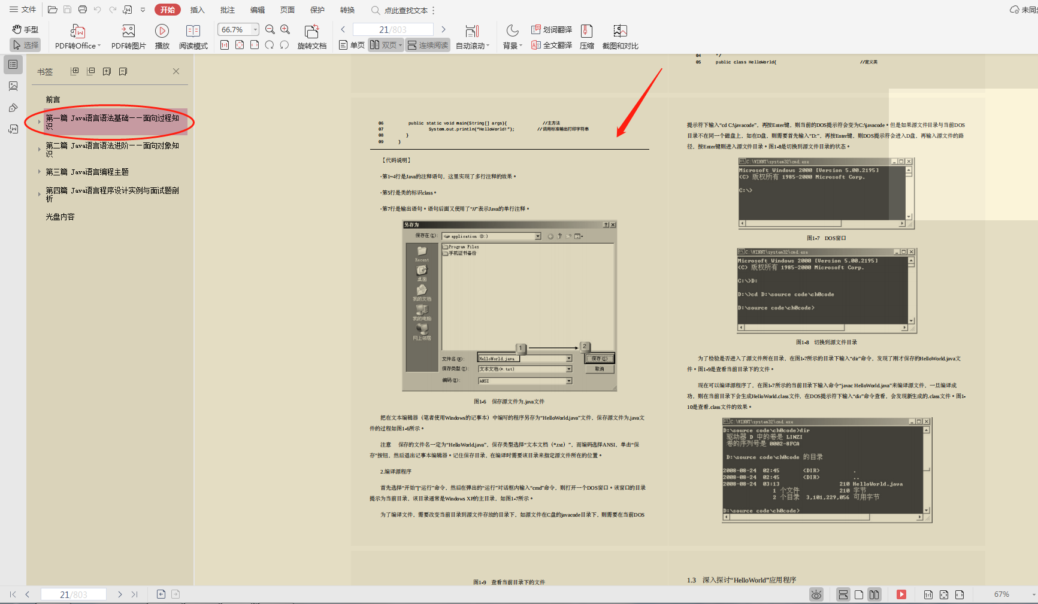Image resolution: width=1038 pixels, height=604 pixels.
Task: Click the undo arrow icon
Action: click(98, 10)
